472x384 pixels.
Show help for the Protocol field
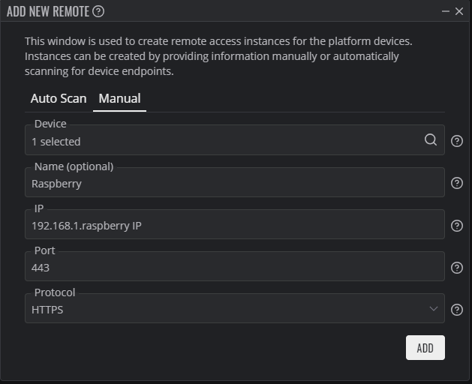(x=457, y=309)
